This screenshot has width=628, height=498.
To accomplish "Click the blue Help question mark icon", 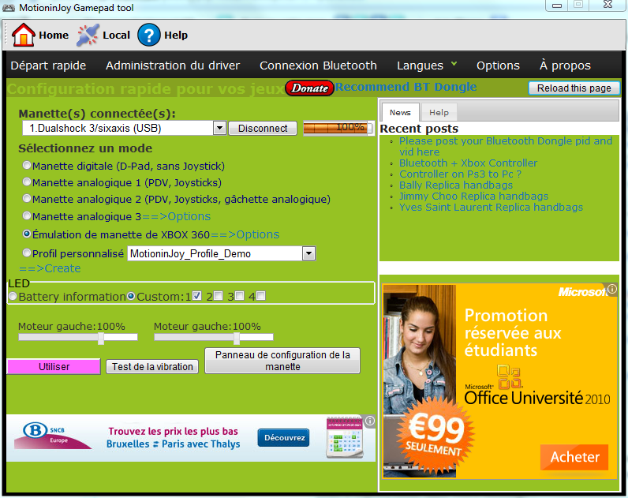I will [x=148, y=35].
